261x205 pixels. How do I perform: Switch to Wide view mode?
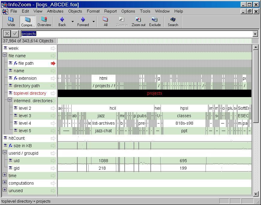11,22
